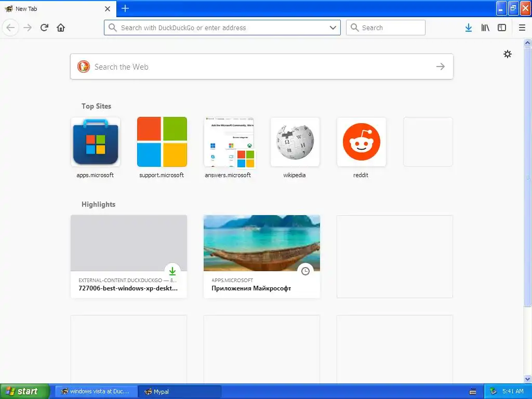The width and height of the screenshot is (532, 399).
Task: Open new tab page settings gear
Action: (507, 54)
